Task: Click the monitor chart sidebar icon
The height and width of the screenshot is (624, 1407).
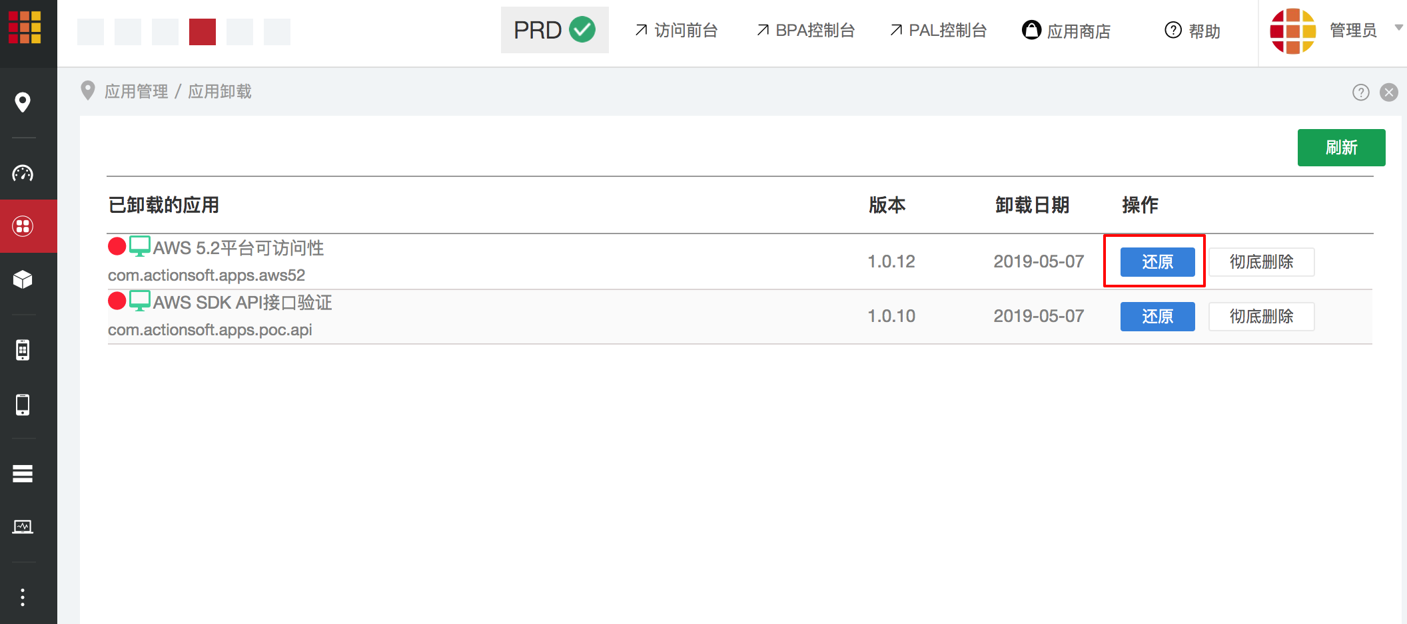Action: pos(23,527)
